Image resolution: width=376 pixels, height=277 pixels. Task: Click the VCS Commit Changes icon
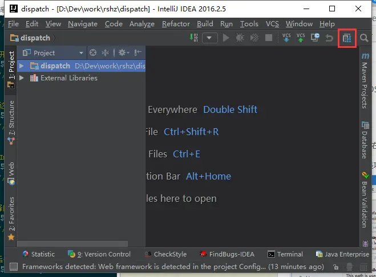(301, 38)
